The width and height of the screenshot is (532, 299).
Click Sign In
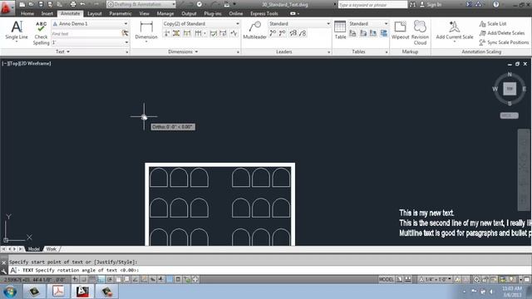pyautogui.click(x=431, y=4)
